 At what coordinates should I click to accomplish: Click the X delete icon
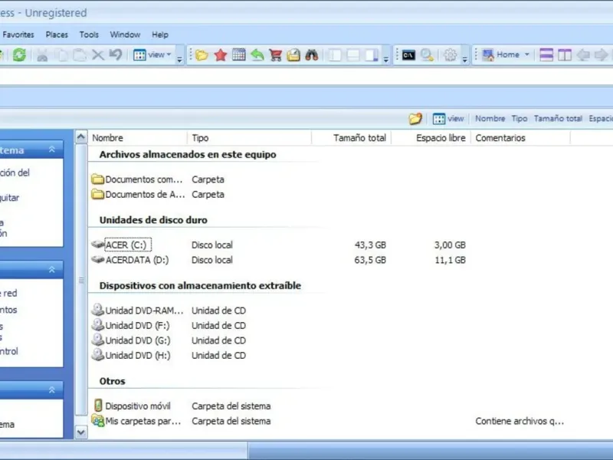[x=98, y=55]
